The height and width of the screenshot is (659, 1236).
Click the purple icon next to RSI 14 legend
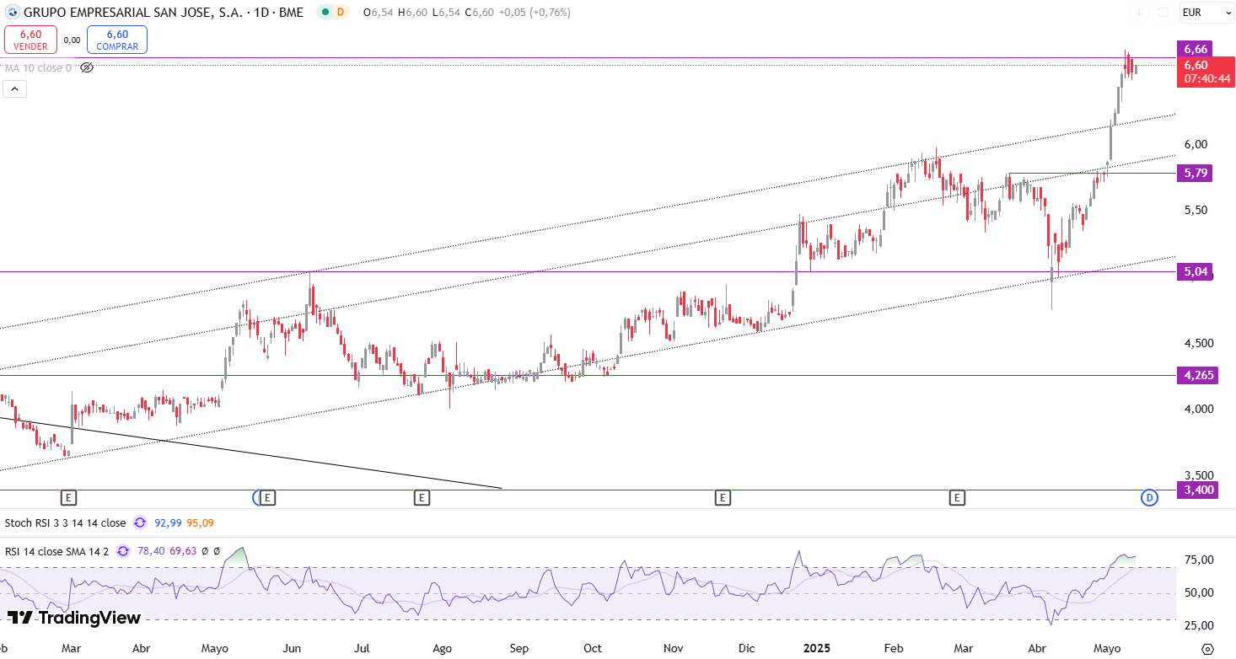pyautogui.click(x=123, y=551)
